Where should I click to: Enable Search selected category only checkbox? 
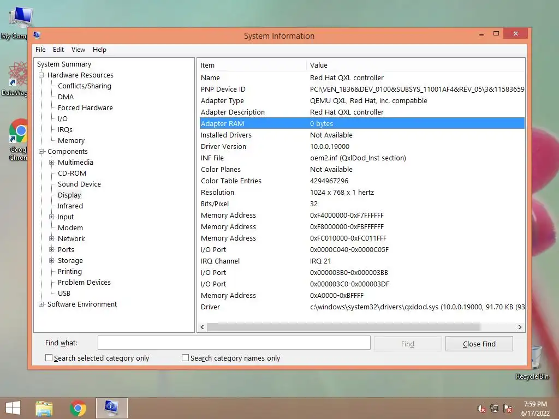(x=49, y=358)
